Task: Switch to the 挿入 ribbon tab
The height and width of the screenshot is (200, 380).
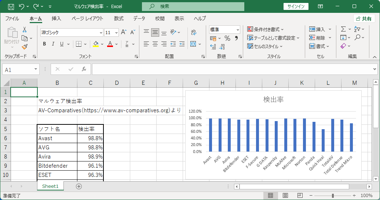Action: (x=56, y=18)
